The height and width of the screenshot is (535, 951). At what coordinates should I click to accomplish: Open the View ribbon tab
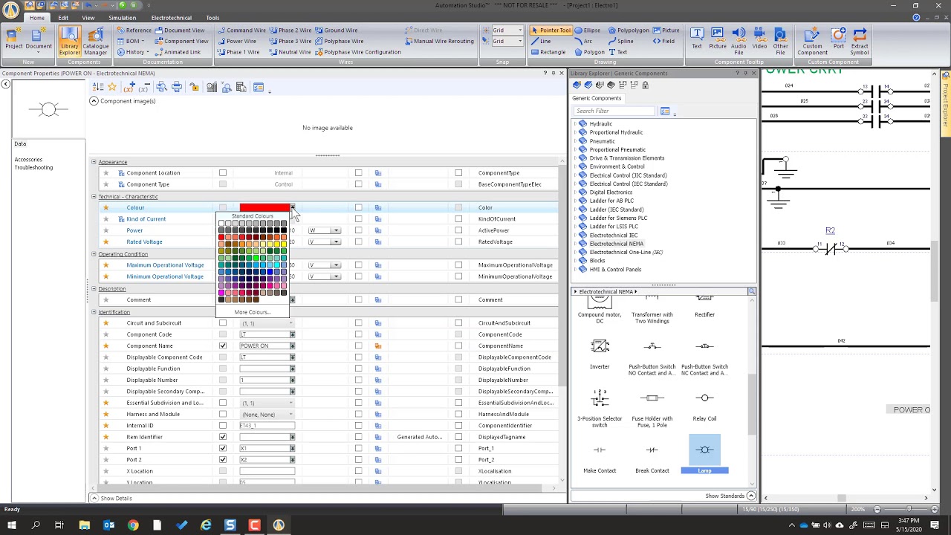pyautogui.click(x=88, y=18)
